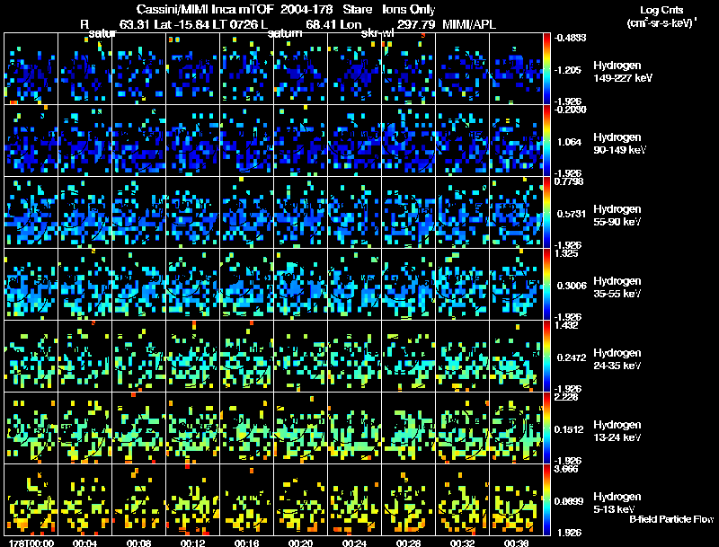Image resolution: width=719 pixels, height=547 pixels.
Task: Click the 00:36 time axis label
Action: point(516,543)
